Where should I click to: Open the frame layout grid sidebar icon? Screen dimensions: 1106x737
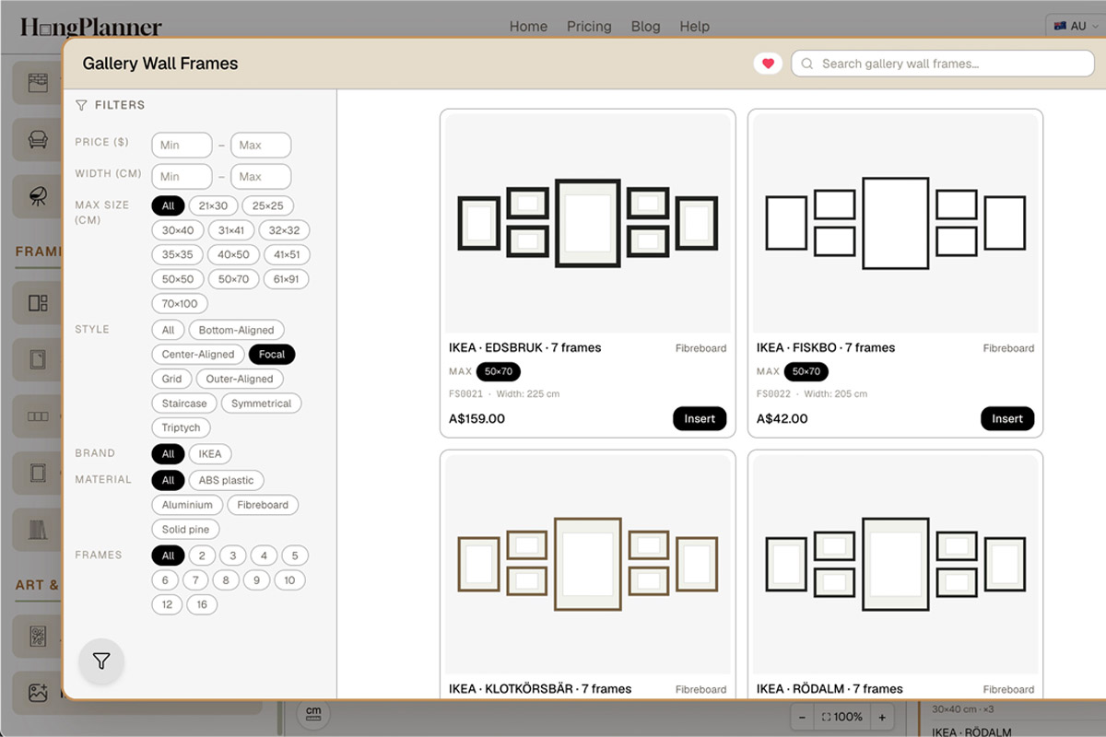click(38, 303)
